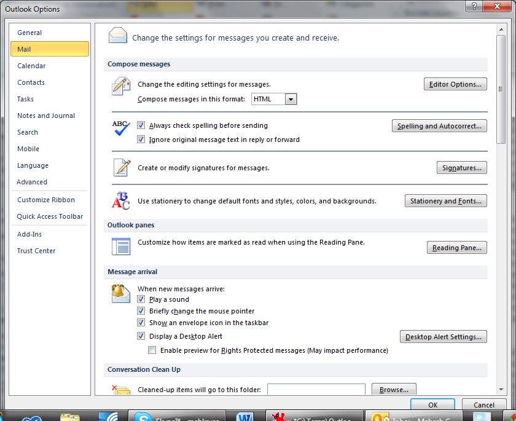The width and height of the screenshot is (516, 421).
Task: Click the message arrival bell icon
Action: click(120, 294)
